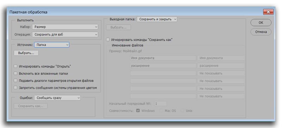Screen dimensions: 282x128
Task: Enable Игнорировать команды "Сохранить как" checkbox
Action: tap(108, 39)
